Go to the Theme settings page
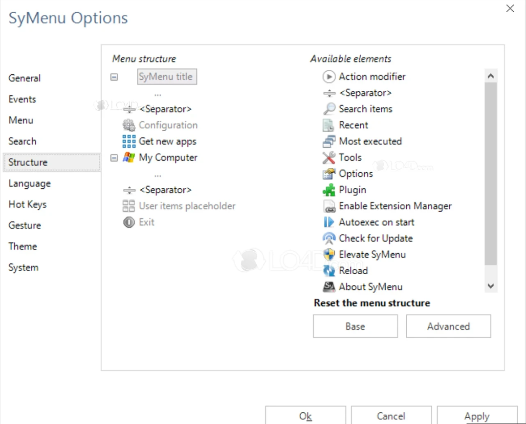 [x=22, y=246]
